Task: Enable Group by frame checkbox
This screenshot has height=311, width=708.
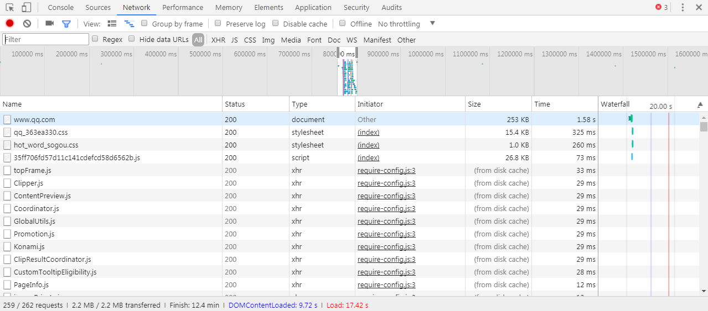Action: click(144, 23)
